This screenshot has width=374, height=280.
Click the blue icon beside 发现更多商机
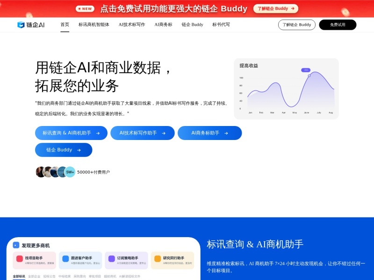[x=16, y=245]
